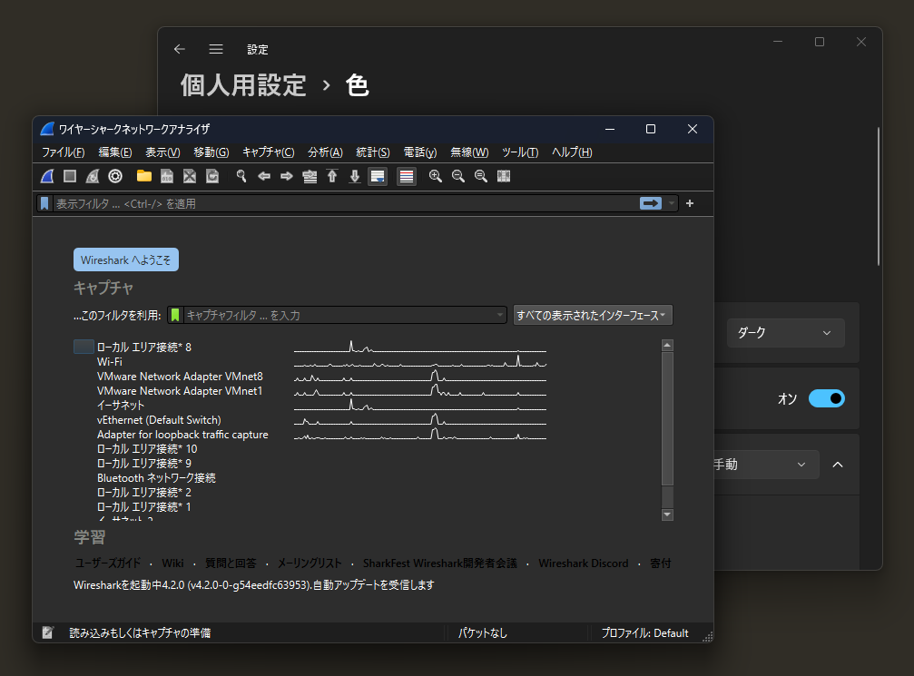Stop the running capture via square icon
Image resolution: width=914 pixels, height=676 pixels.
click(x=70, y=176)
